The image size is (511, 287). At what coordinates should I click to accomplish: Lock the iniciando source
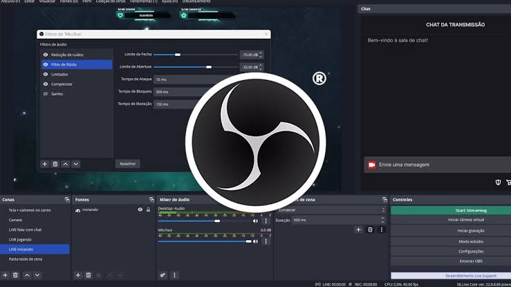tap(148, 210)
